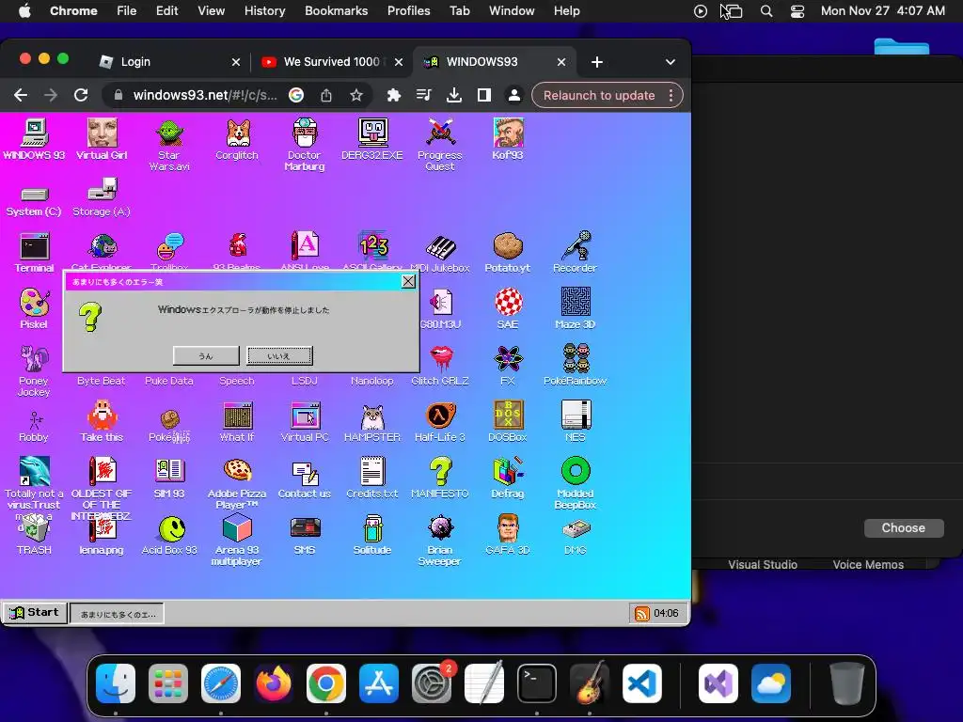Open Piskel paint icon
Screen dimensions: 963x722
[35, 308]
